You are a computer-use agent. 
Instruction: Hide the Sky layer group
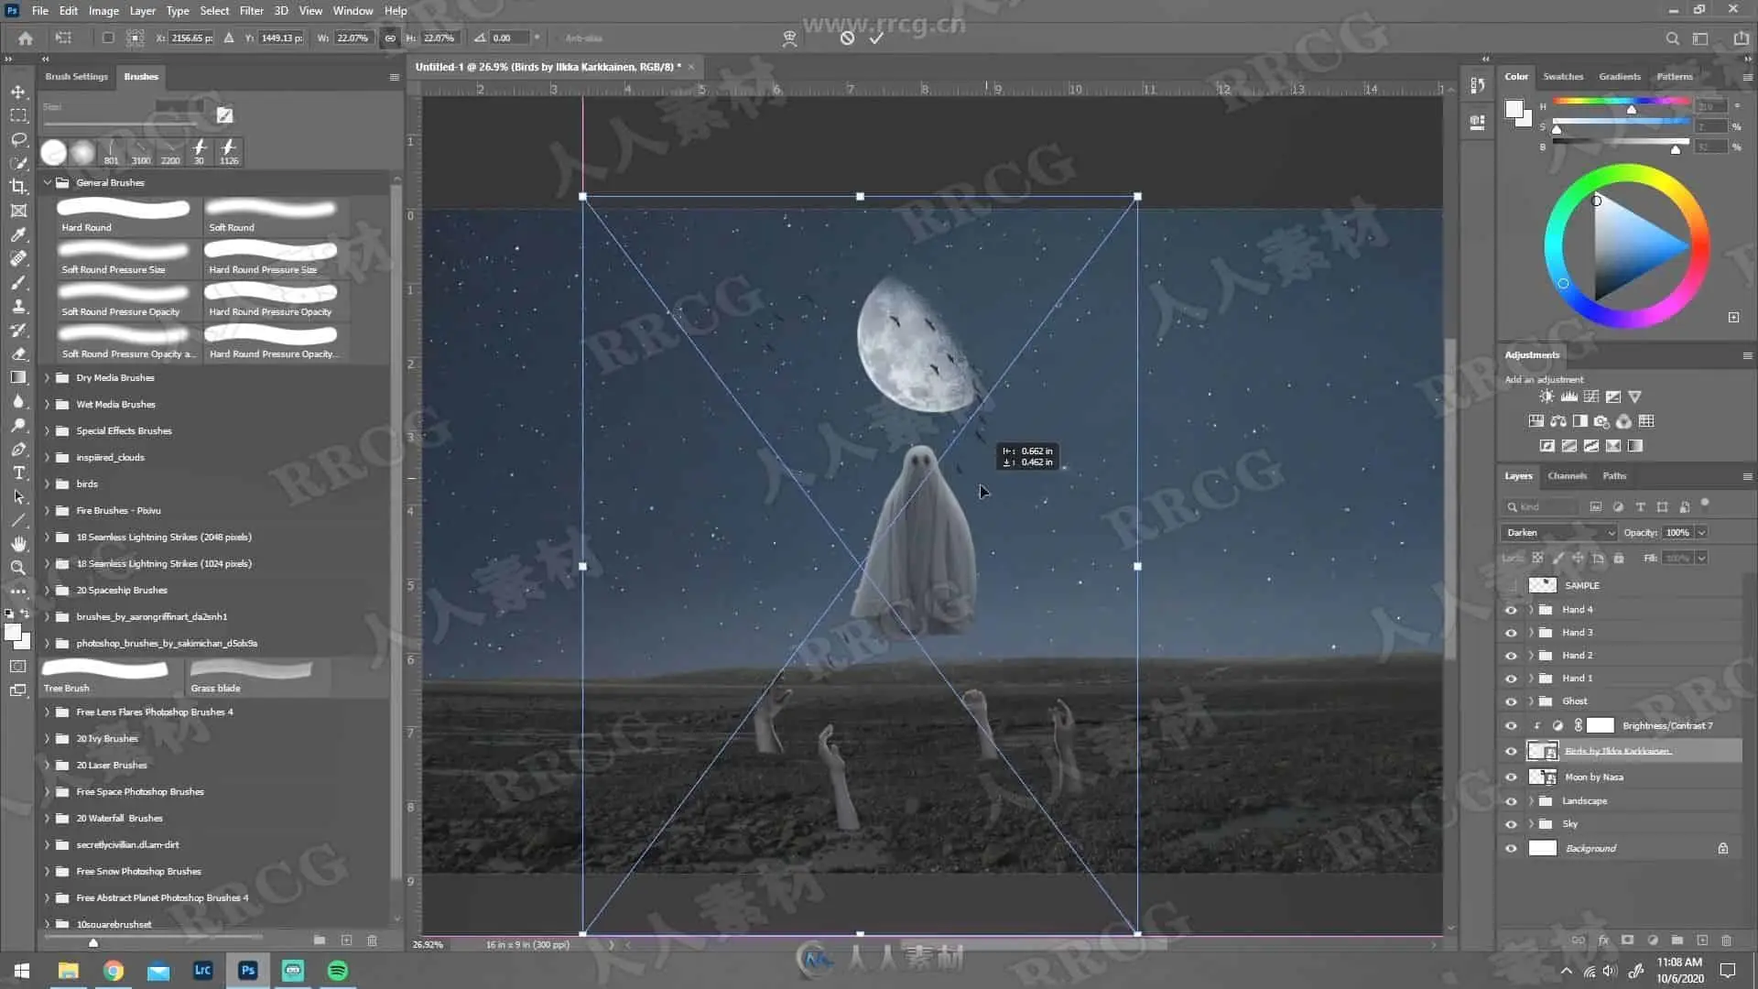pyautogui.click(x=1511, y=824)
